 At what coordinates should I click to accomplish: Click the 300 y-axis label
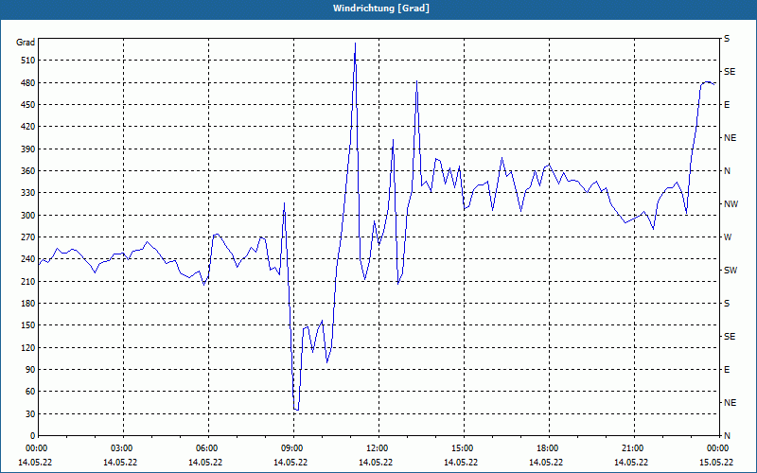click(28, 216)
